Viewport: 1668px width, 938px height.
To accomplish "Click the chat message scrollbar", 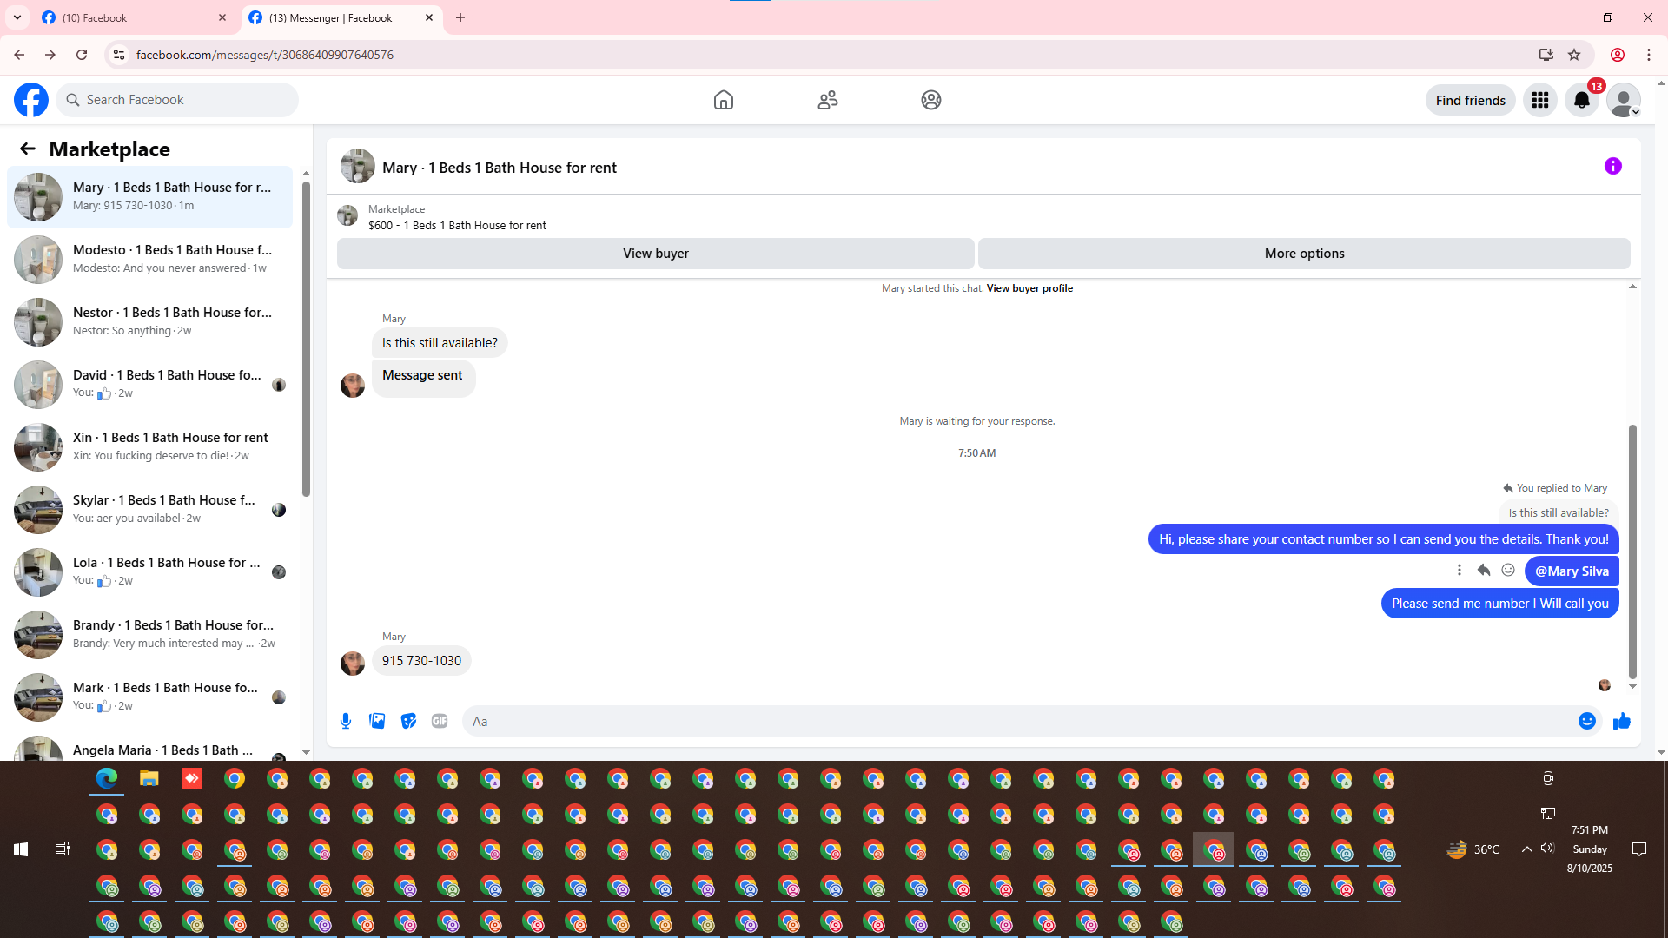I will tap(1632, 552).
